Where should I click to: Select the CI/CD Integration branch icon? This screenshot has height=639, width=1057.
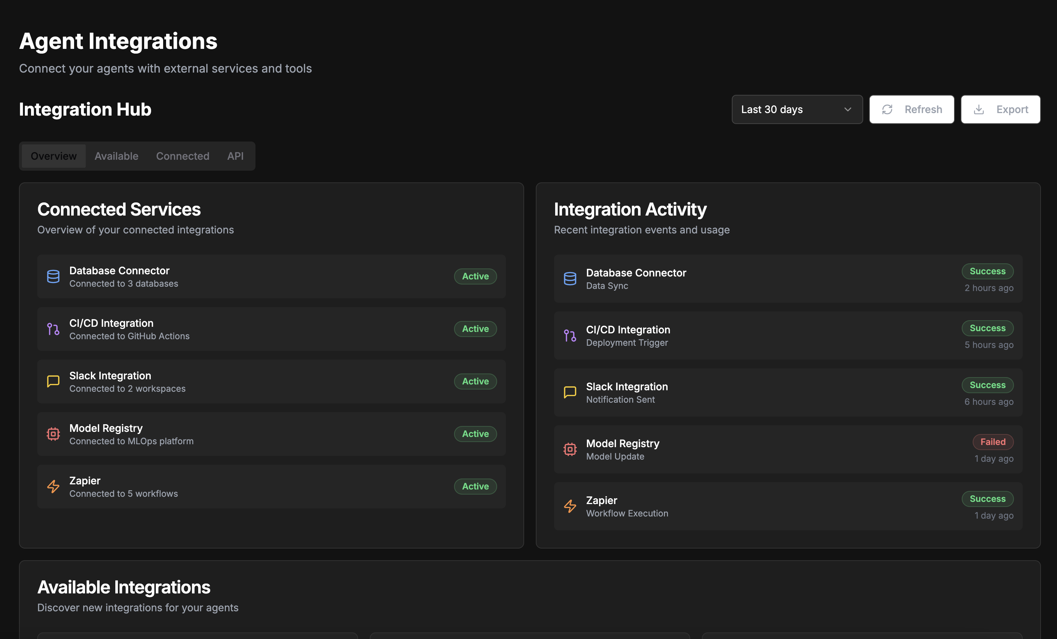[x=53, y=329]
